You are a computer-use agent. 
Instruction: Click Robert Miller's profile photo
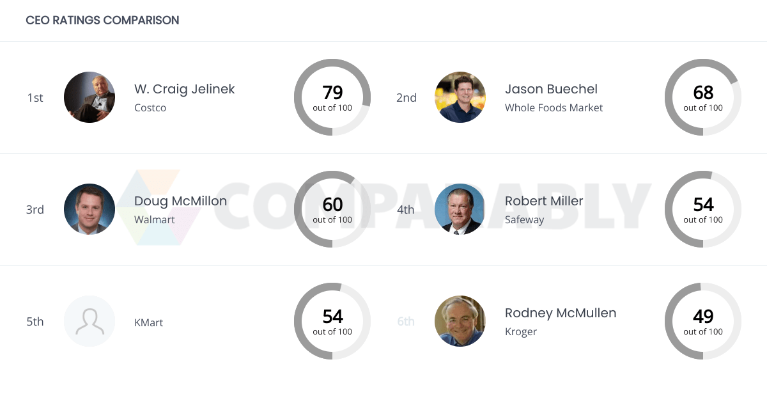[460, 209]
